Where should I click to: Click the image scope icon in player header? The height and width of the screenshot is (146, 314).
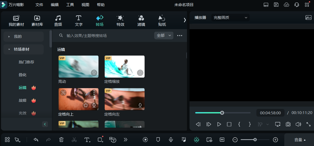[309, 18]
